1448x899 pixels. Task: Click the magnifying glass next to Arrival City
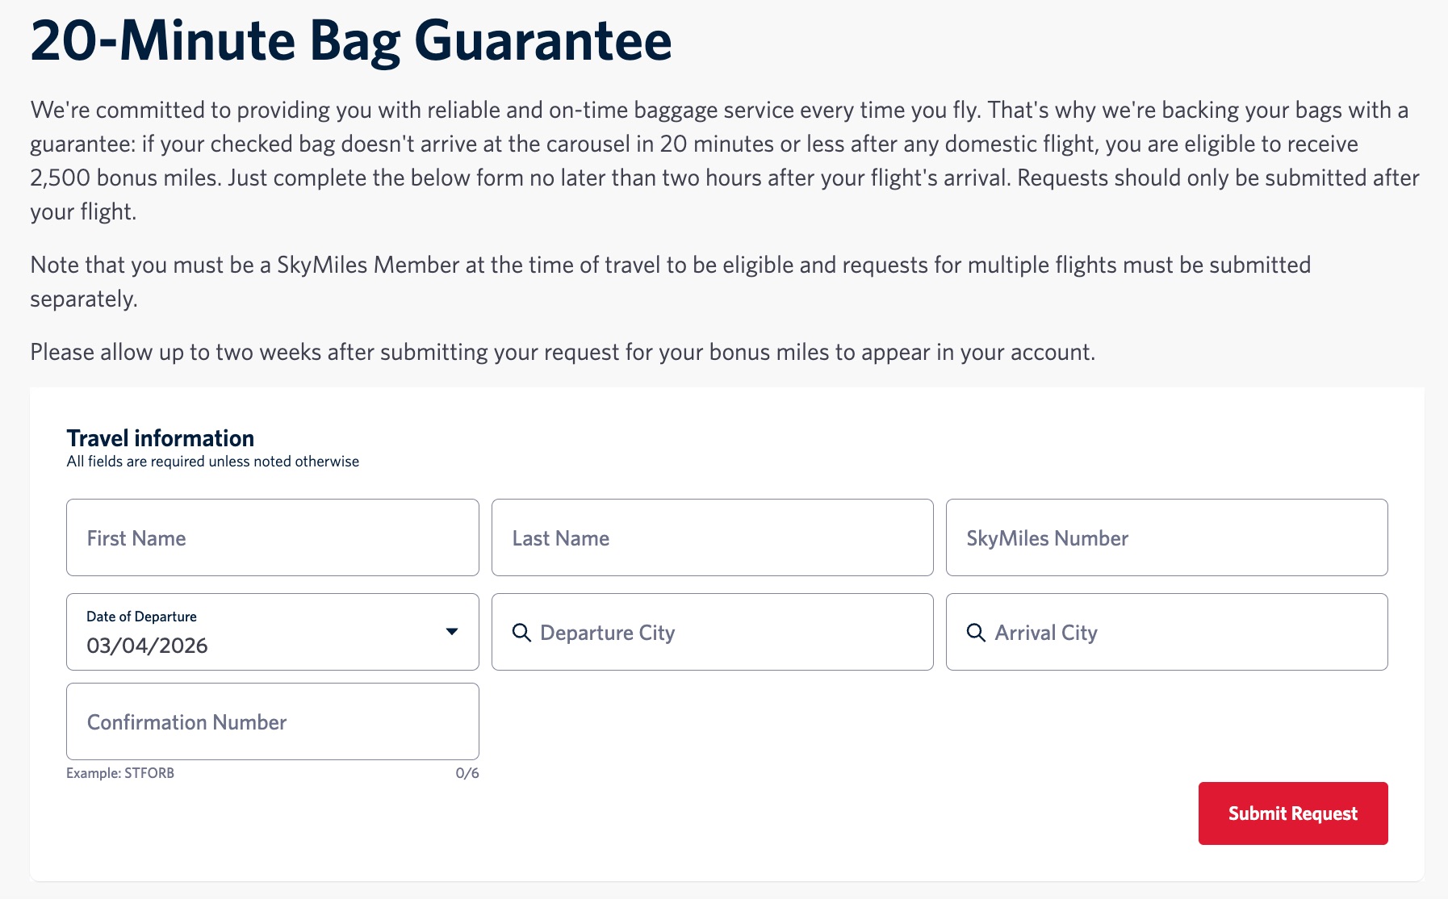977,633
